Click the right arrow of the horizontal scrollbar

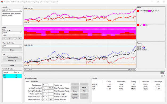[x=164, y=76]
